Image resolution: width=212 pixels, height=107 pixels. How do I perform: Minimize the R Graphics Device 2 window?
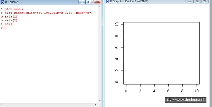tap(189, 1)
